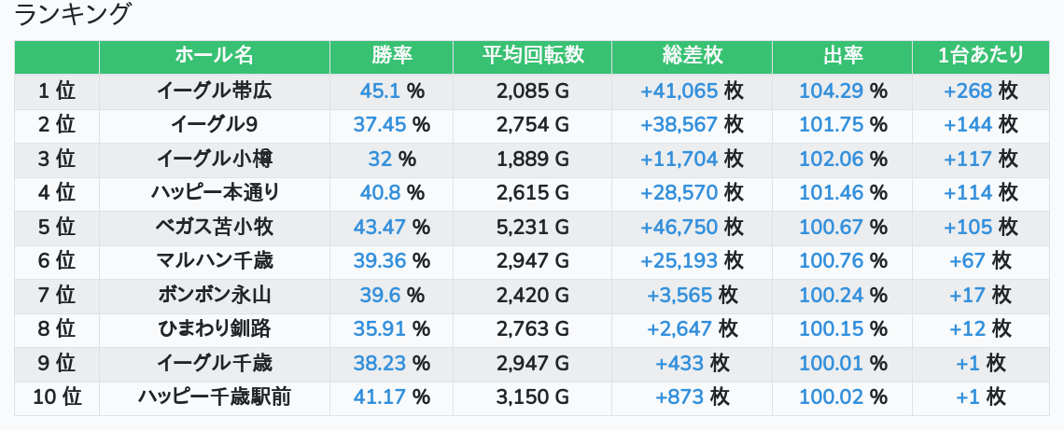Click the 出率 column header

(843, 56)
